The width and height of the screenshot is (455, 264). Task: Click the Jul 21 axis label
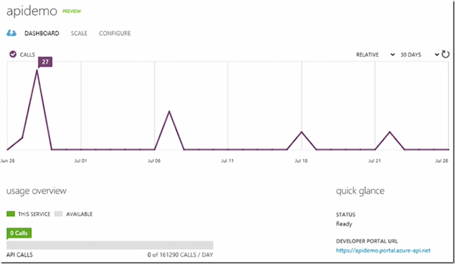(374, 161)
